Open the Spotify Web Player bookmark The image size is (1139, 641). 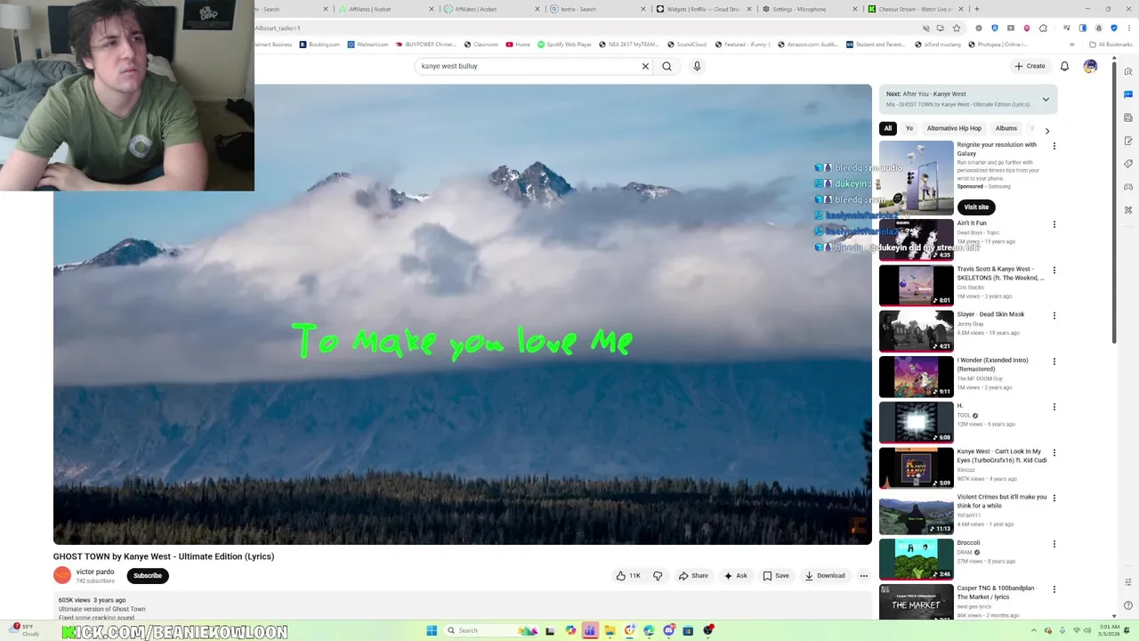point(565,44)
